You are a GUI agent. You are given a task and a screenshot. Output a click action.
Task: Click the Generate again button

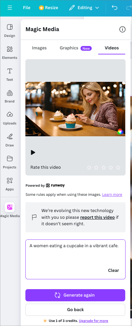point(75,295)
